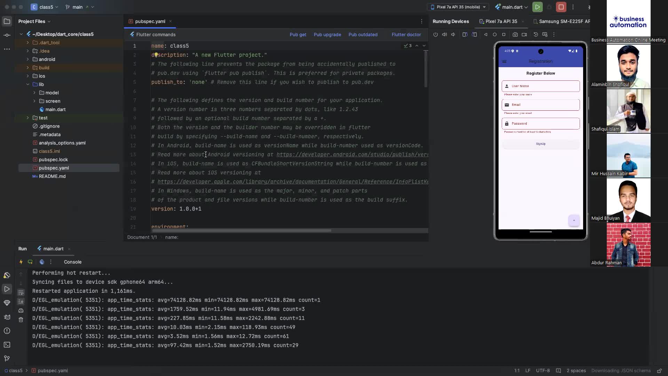Click the editor horizontal scrollbar

pos(241,230)
